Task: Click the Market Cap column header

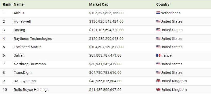Action: click(99, 4)
